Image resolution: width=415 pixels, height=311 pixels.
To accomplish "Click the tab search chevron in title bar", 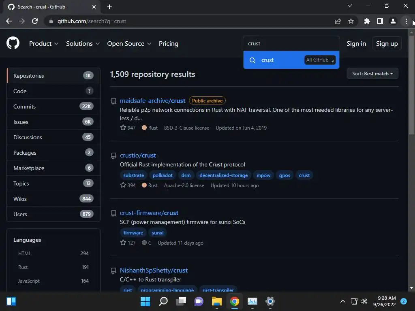I will coord(350,6).
